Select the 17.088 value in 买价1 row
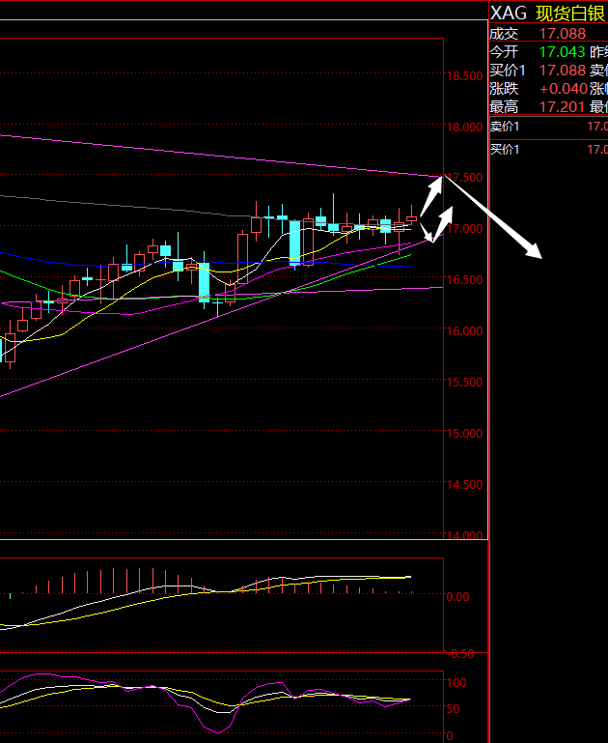 coord(563,71)
